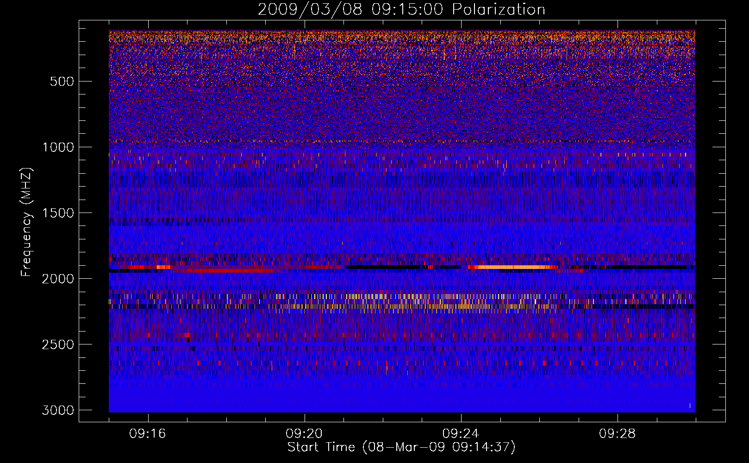Click the 'Start Time (08-Mar-09 09:14:37)' label
Image resolution: width=749 pixels, height=463 pixels.
(x=401, y=447)
